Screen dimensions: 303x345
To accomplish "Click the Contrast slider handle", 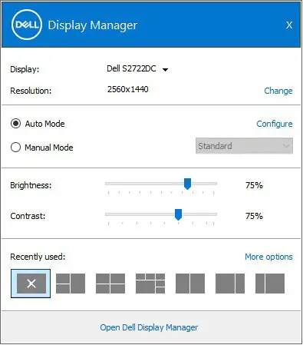I will coord(178,214).
